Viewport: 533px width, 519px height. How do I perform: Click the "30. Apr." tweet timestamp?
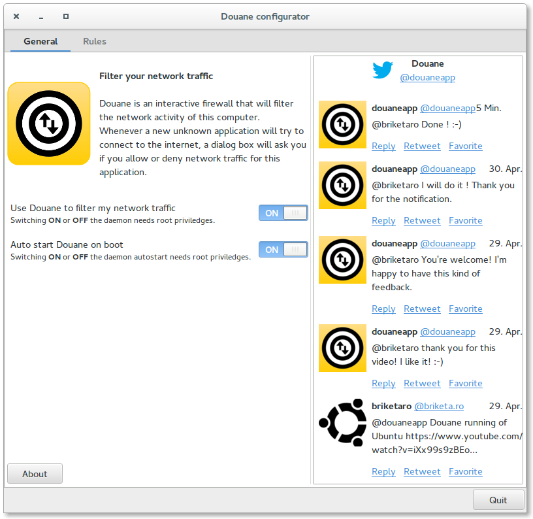(x=505, y=169)
